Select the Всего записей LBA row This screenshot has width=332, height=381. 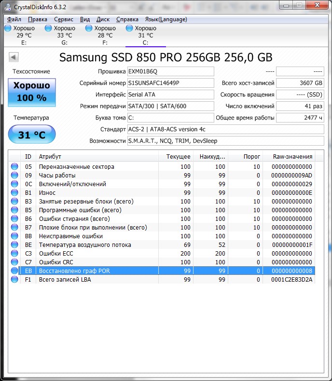tap(162, 279)
